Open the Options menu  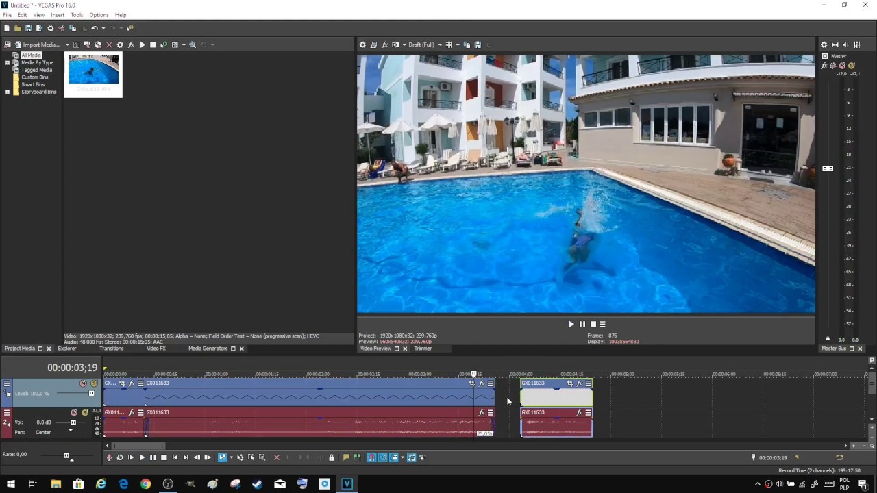(99, 15)
